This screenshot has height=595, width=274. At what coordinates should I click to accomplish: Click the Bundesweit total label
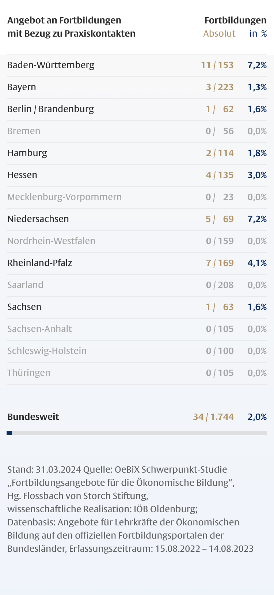pyautogui.click(x=33, y=417)
